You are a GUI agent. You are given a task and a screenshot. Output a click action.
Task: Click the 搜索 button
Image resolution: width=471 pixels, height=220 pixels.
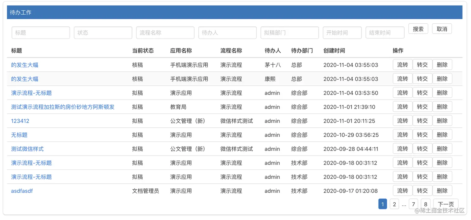[x=418, y=29]
